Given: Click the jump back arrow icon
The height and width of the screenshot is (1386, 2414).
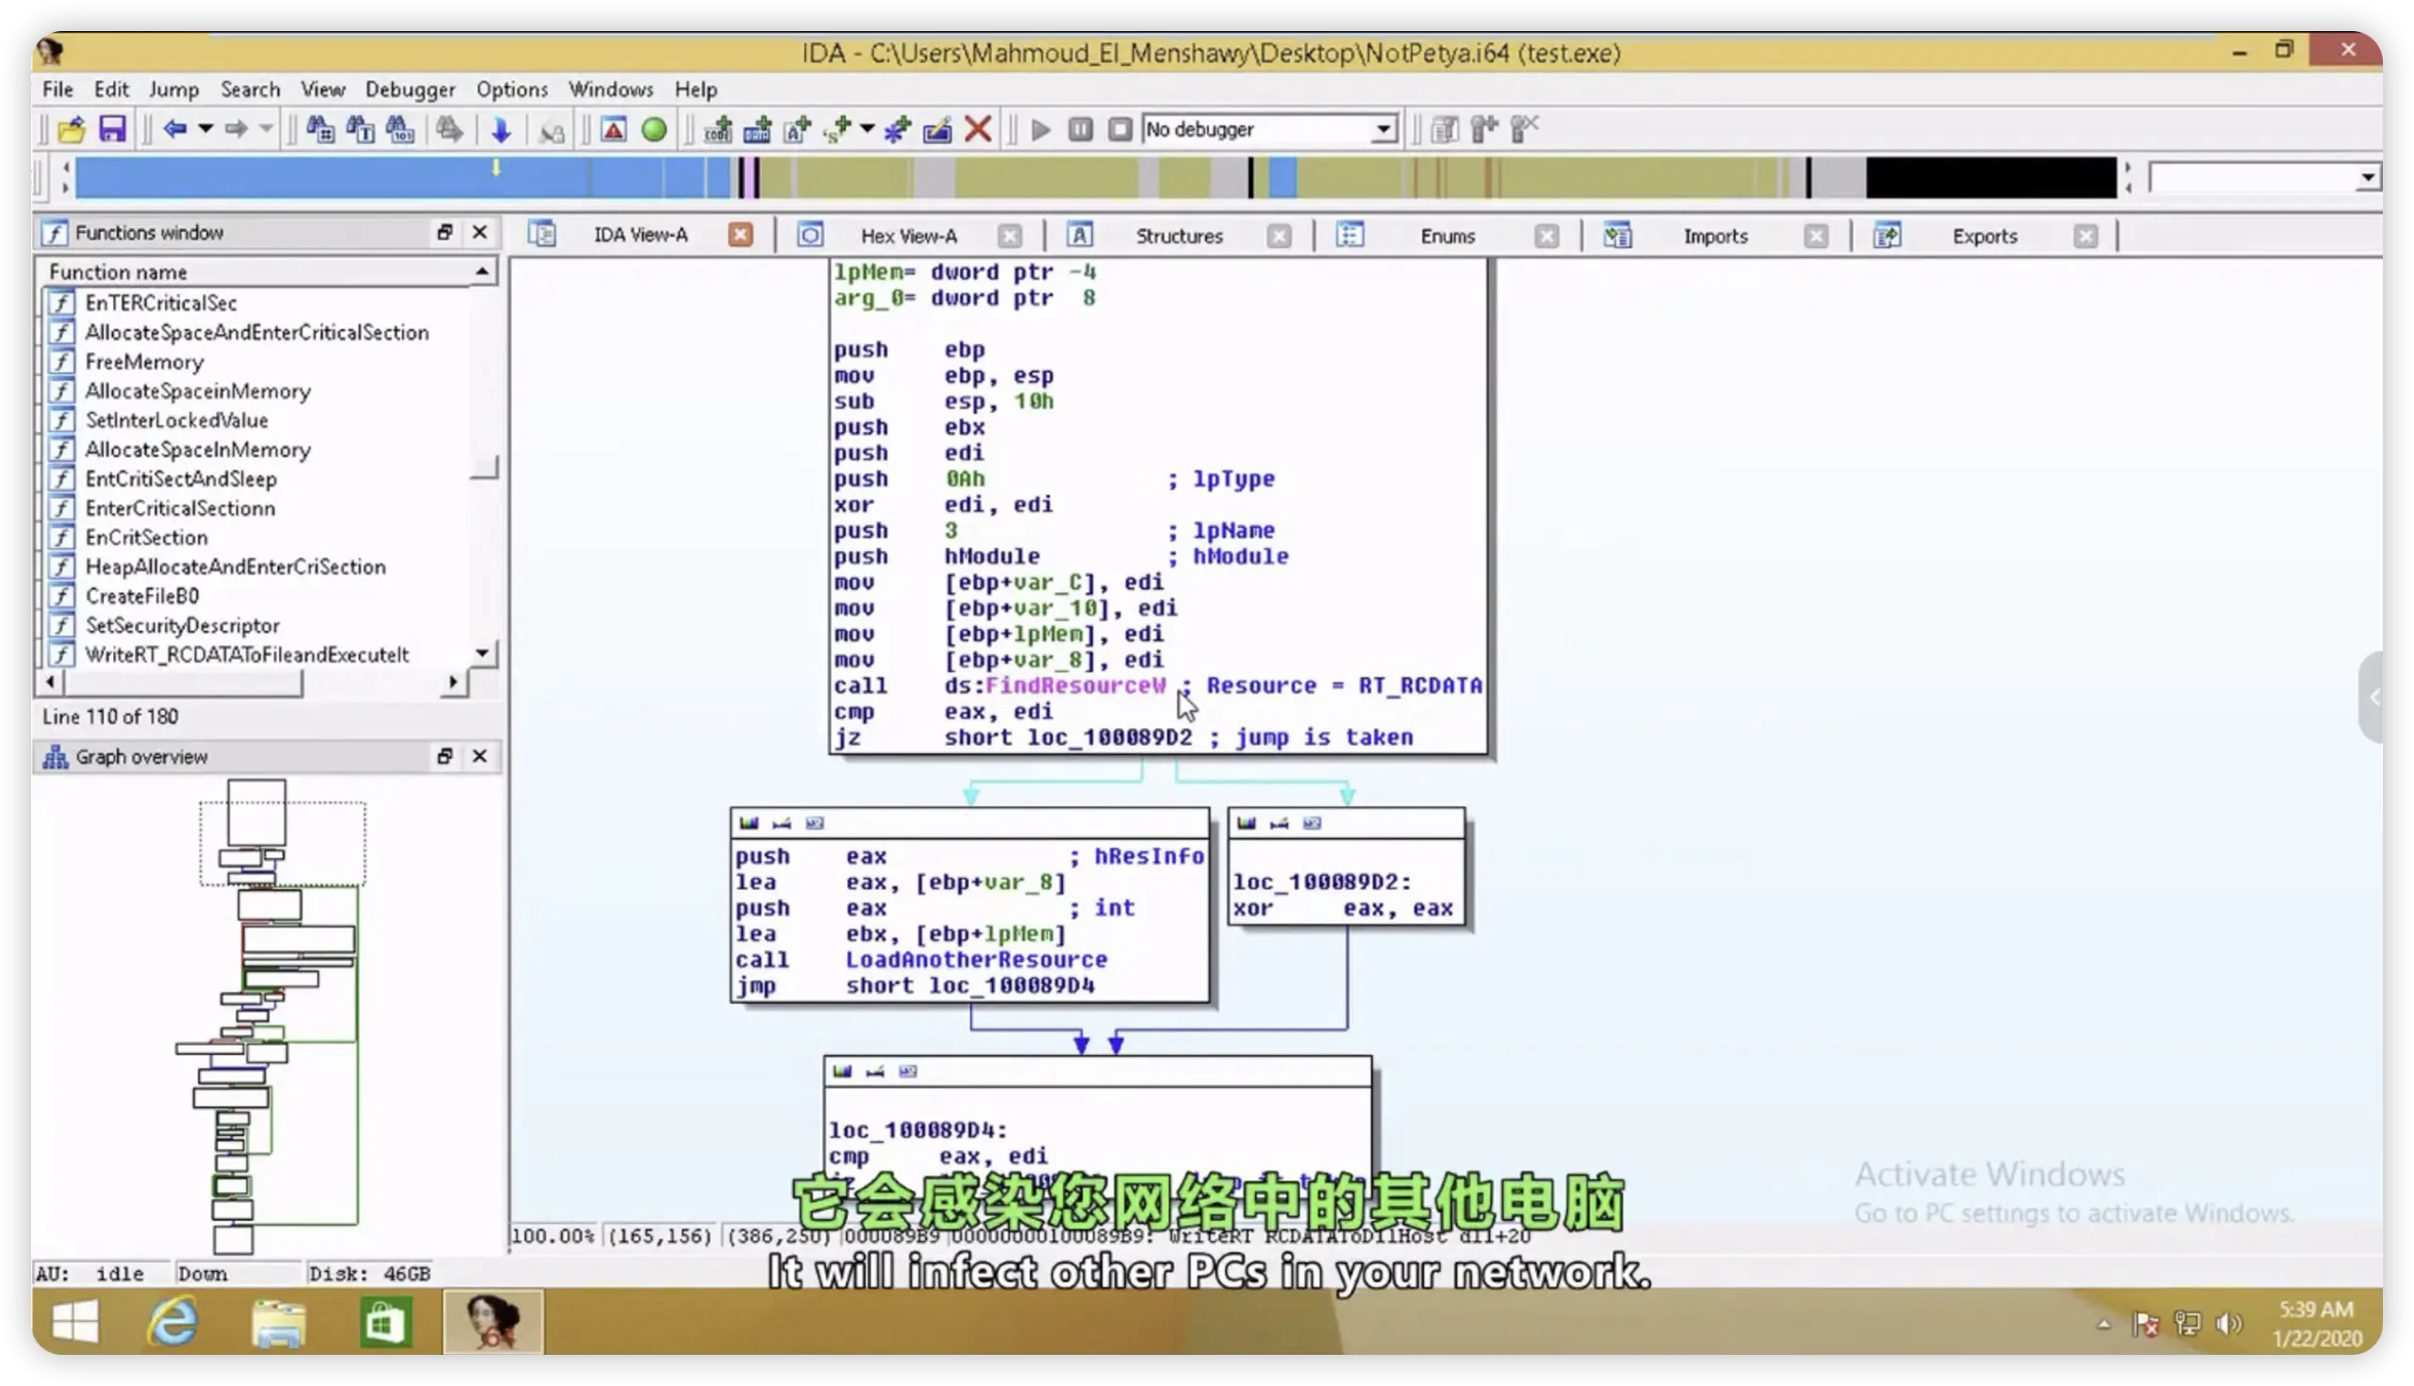Looking at the screenshot, I should (x=174, y=128).
